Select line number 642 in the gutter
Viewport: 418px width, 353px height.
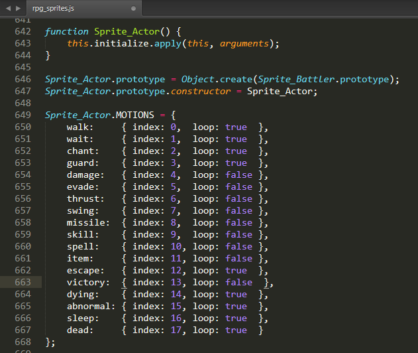tap(23, 31)
